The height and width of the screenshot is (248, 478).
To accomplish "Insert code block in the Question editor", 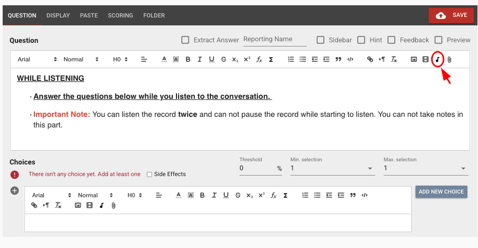I will [x=350, y=59].
